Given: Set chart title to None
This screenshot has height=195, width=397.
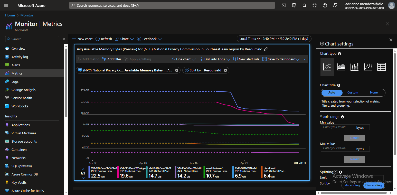Looking at the screenshot, I should (374, 92).
